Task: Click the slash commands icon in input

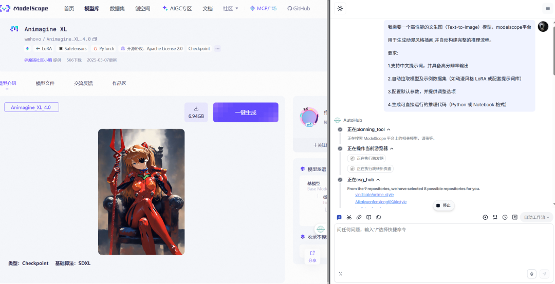Action: coord(341,274)
